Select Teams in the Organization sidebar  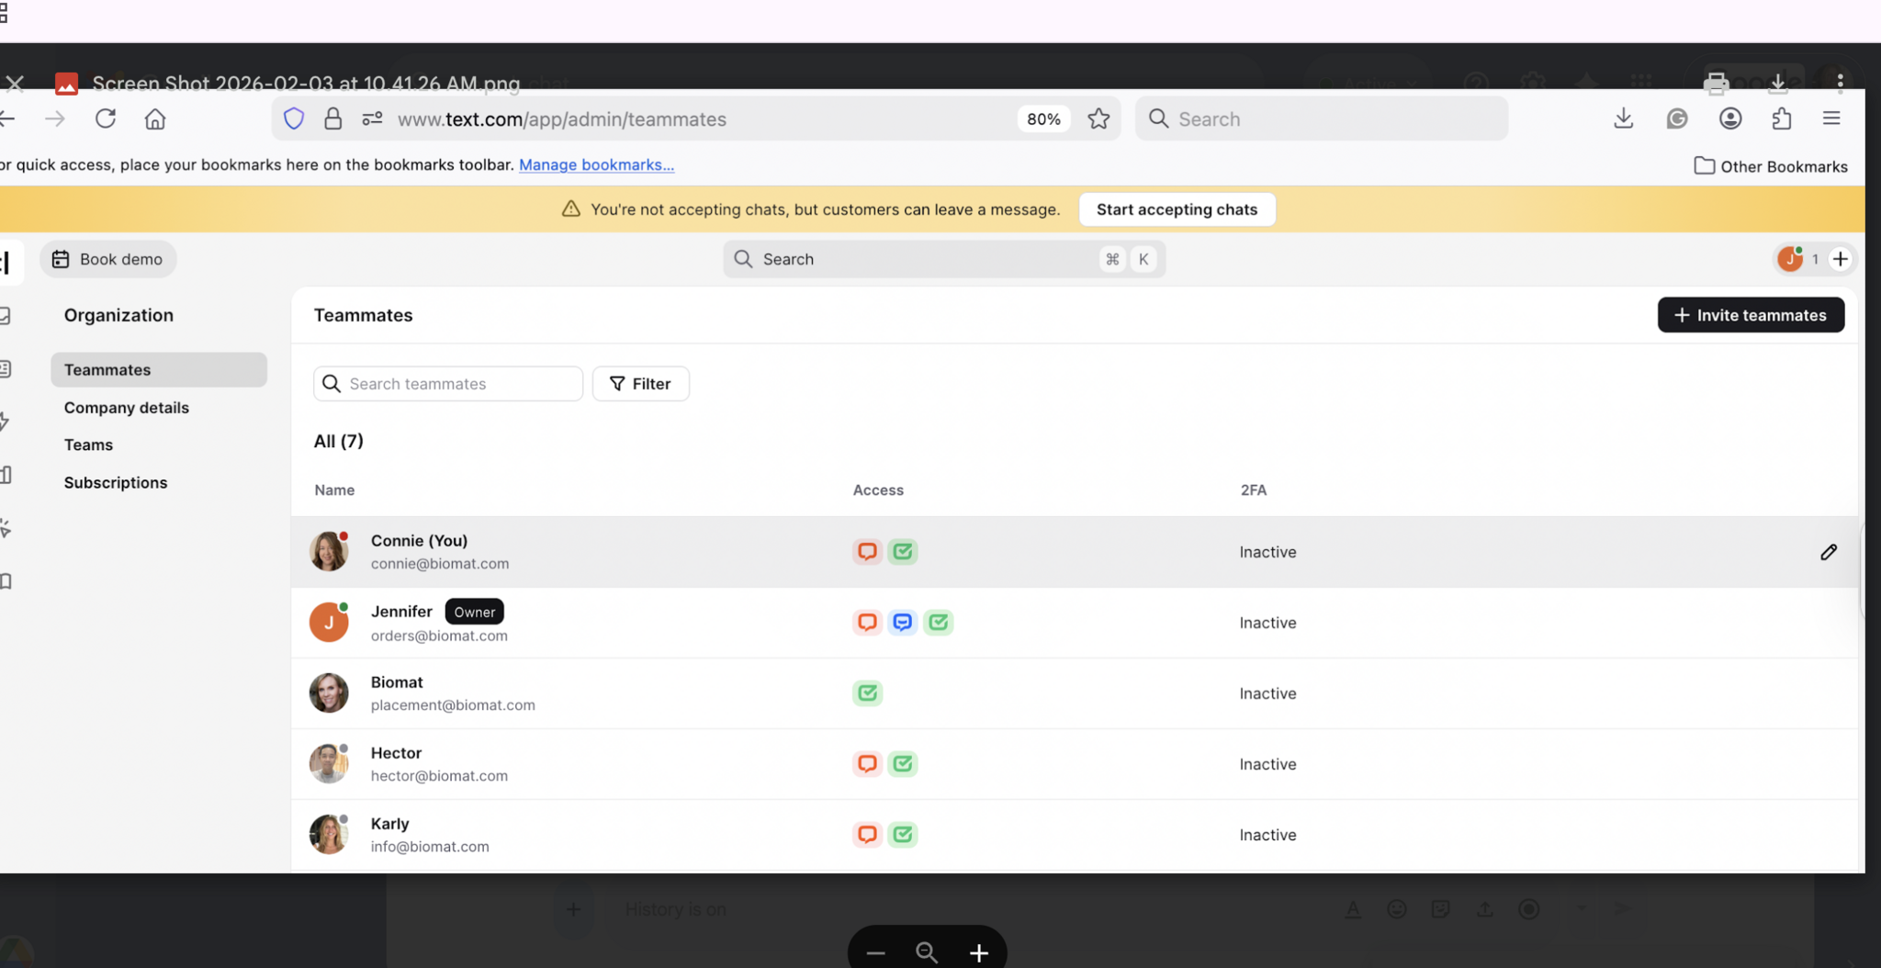[88, 445]
